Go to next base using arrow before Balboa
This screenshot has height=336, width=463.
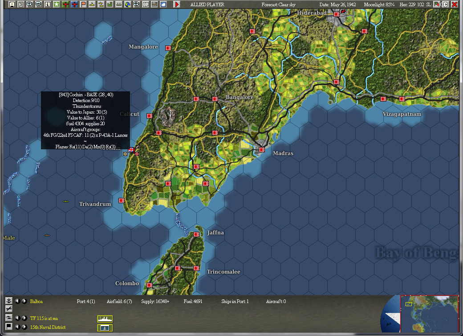[x=24, y=301]
